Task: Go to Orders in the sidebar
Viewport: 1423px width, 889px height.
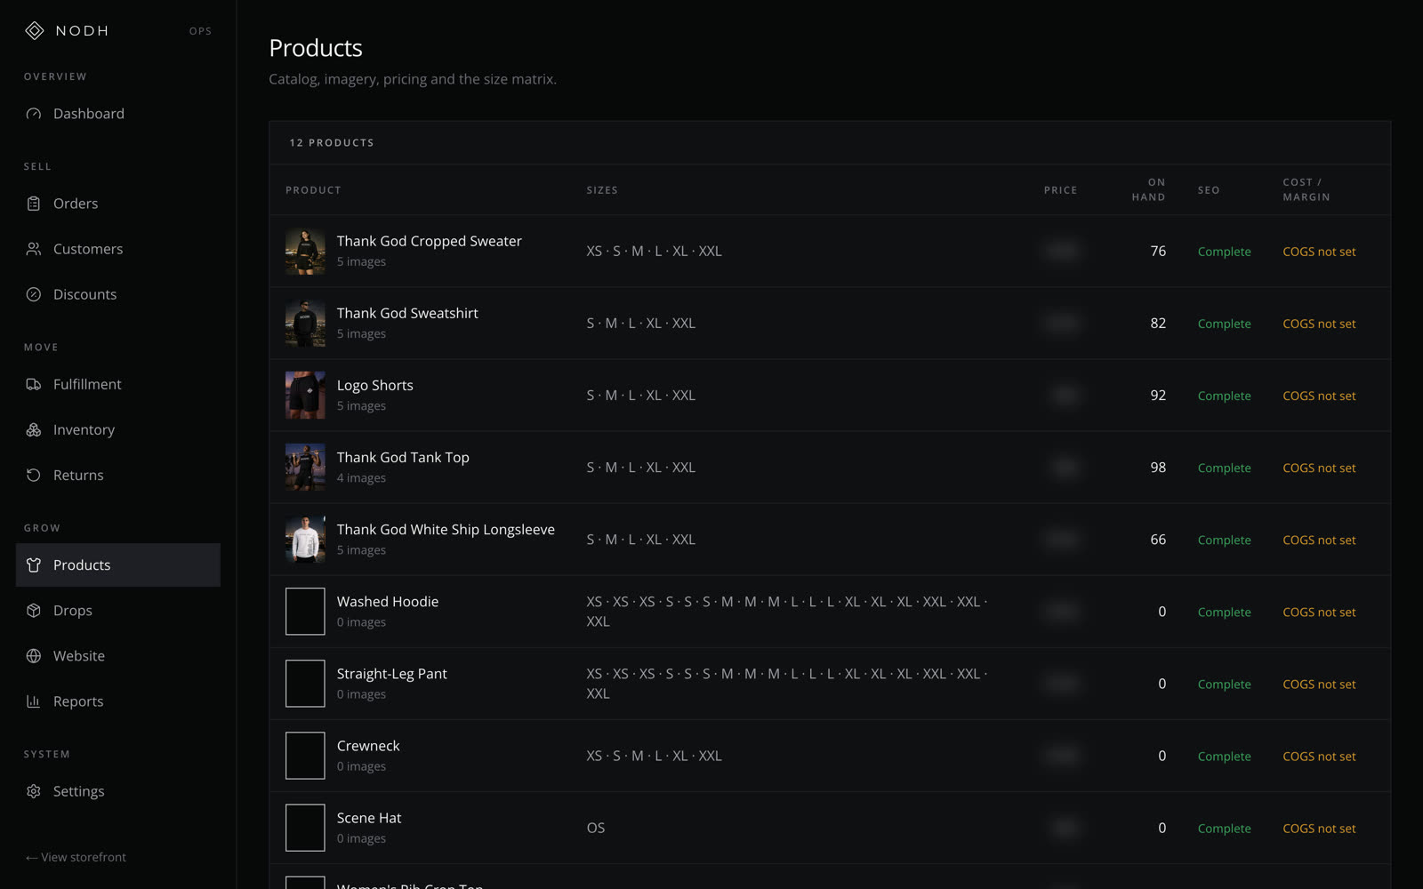Action: (118, 204)
